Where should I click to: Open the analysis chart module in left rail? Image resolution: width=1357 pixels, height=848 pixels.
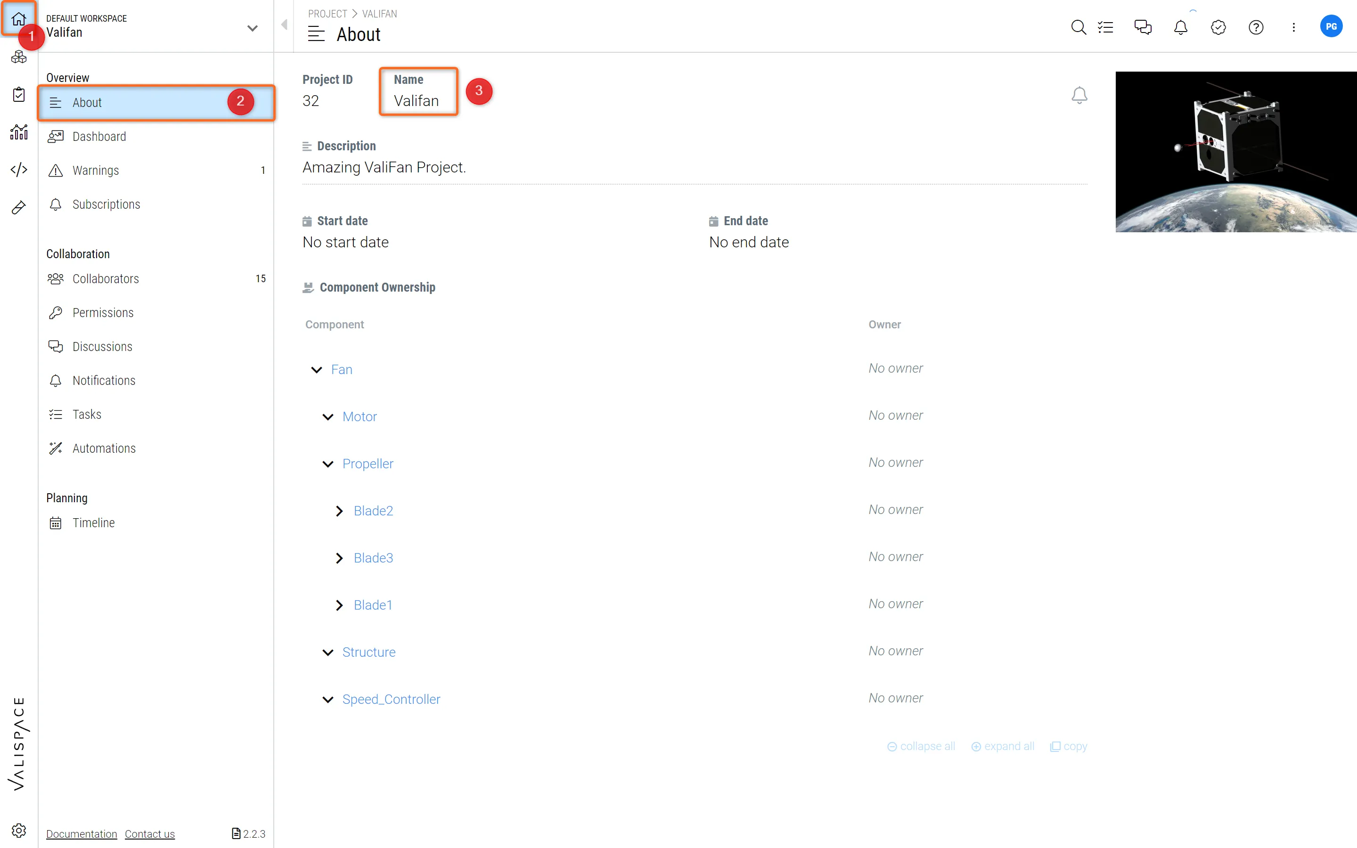click(18, 132)
